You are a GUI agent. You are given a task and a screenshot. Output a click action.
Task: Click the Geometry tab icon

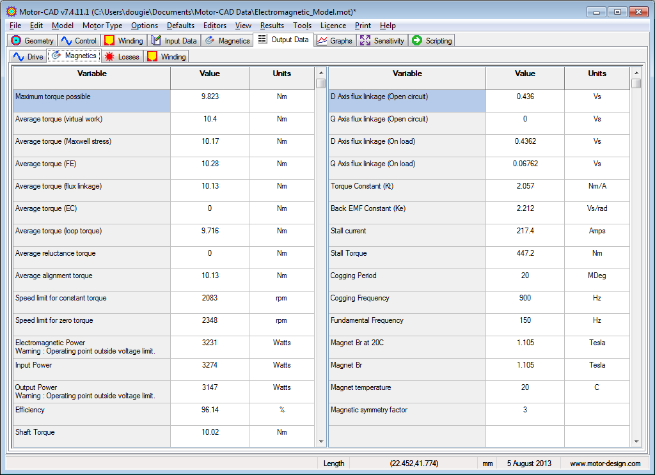click(17, 41)
